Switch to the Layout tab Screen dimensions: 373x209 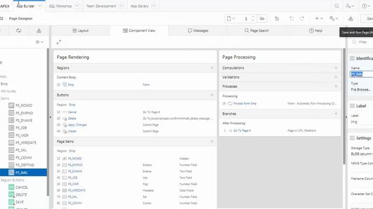[80, 31]
